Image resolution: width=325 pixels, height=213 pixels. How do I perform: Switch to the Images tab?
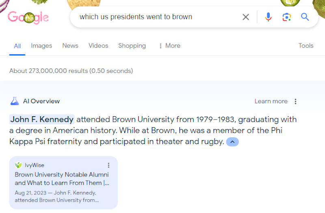coord(41,46)
